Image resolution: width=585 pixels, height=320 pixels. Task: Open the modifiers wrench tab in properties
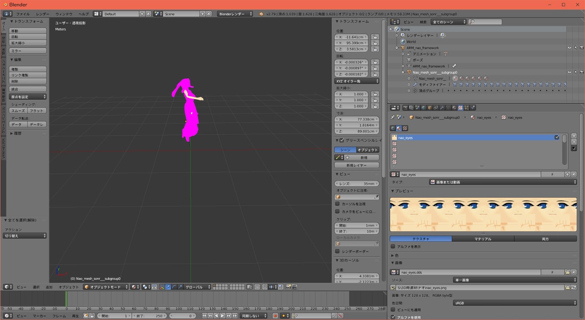point(442,108)
